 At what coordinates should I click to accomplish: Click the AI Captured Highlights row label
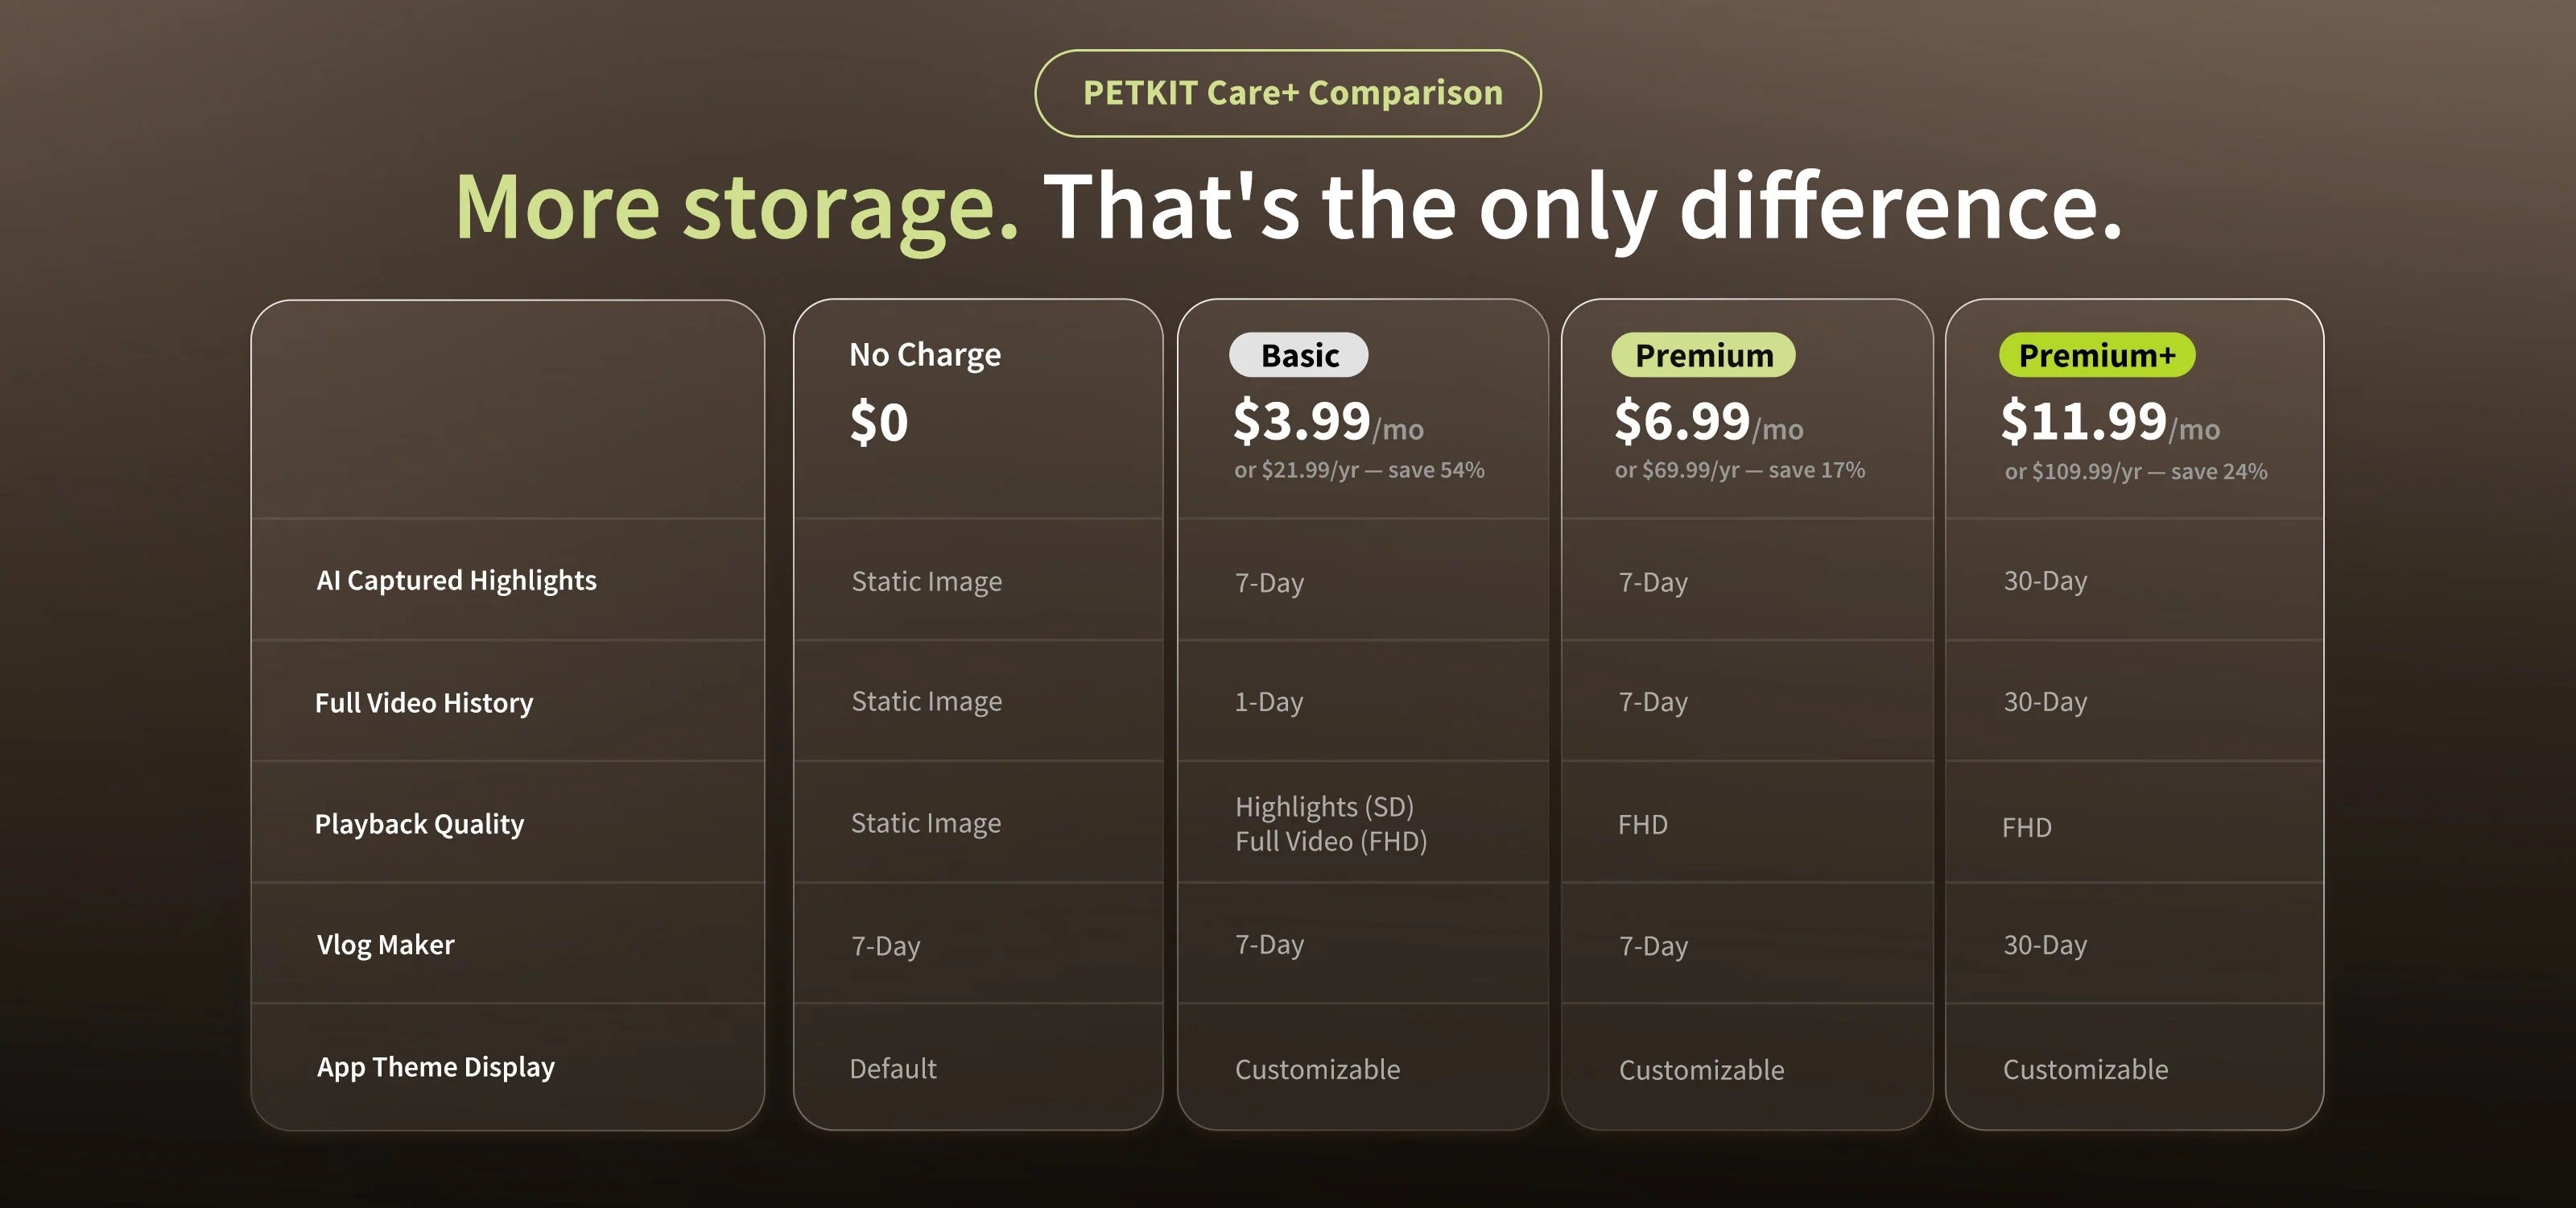[456, 581]
